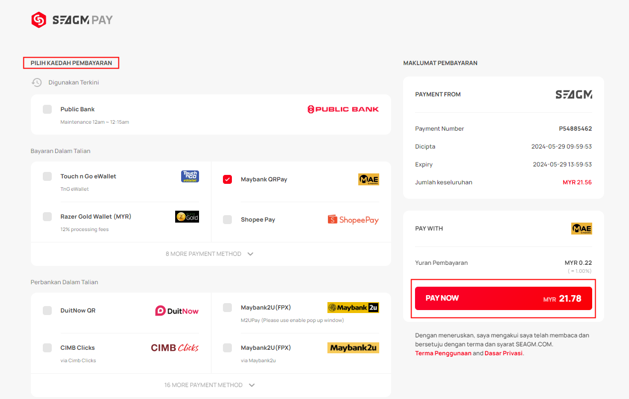Click the Bayaran Dalam Talian section label
629x399 pixels.
point(61,151)
